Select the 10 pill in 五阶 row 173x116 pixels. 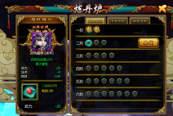point(127,81)
